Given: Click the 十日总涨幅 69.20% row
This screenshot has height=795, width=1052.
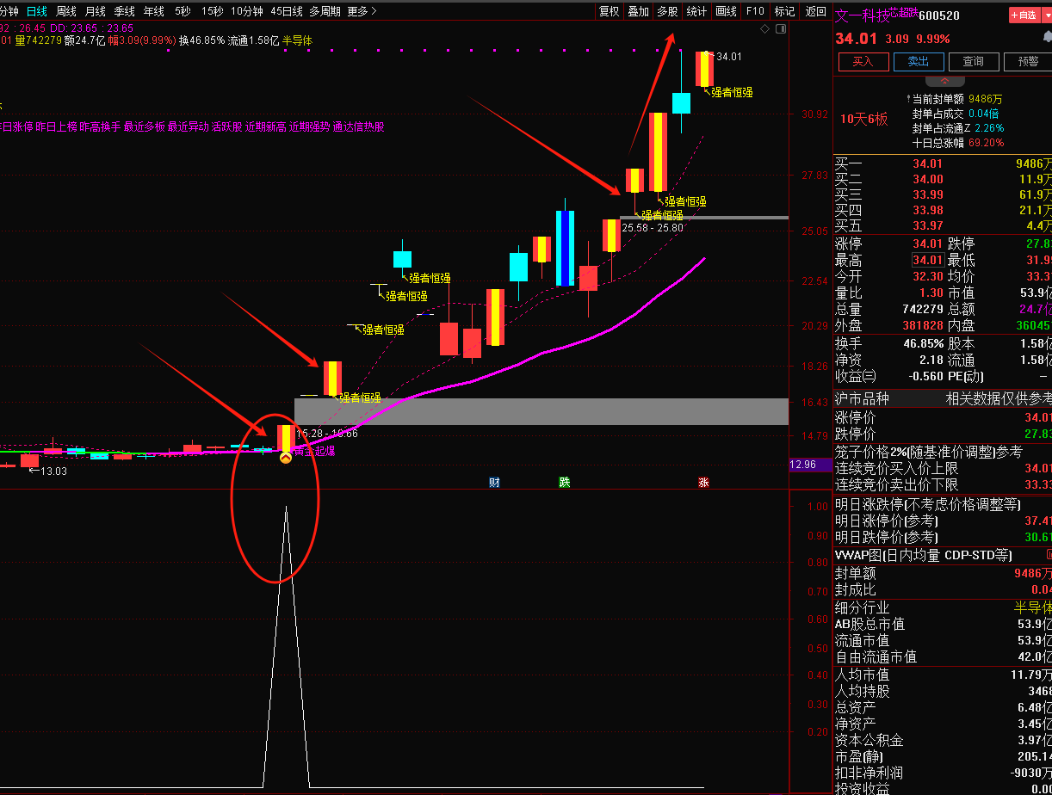Looking at the screenshot, I should [x=957, y=143].
